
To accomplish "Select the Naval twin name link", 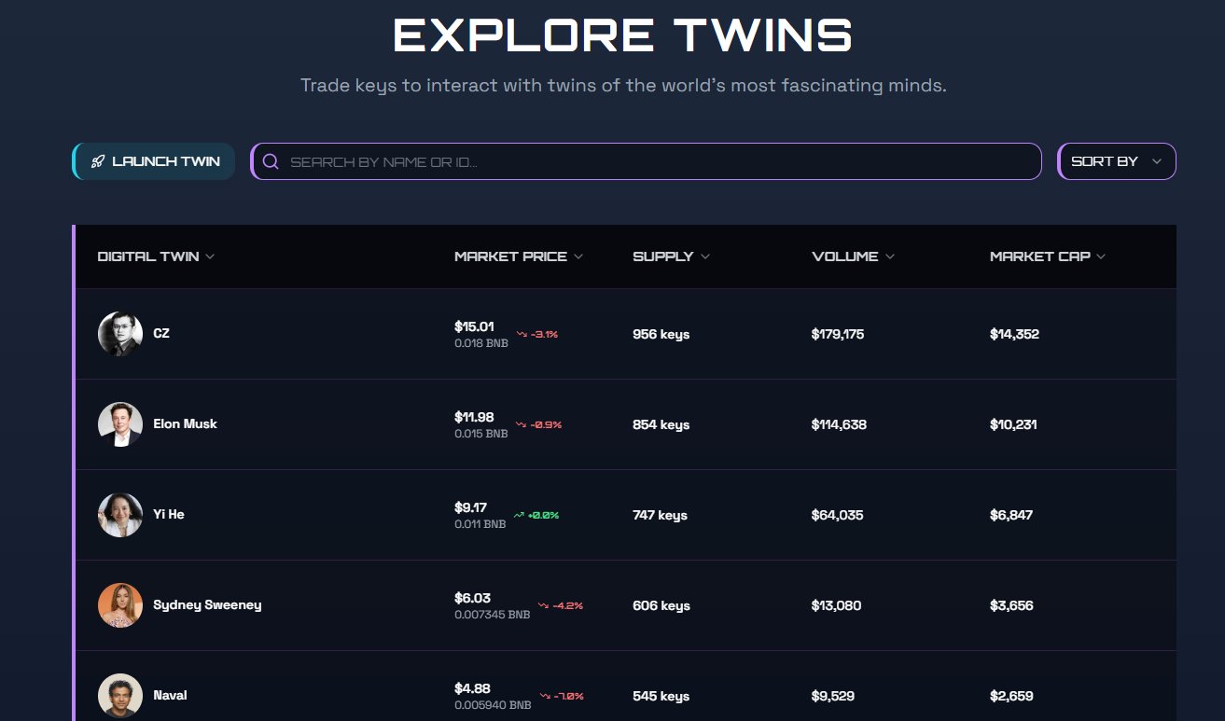I will click(x=170, y=695).
